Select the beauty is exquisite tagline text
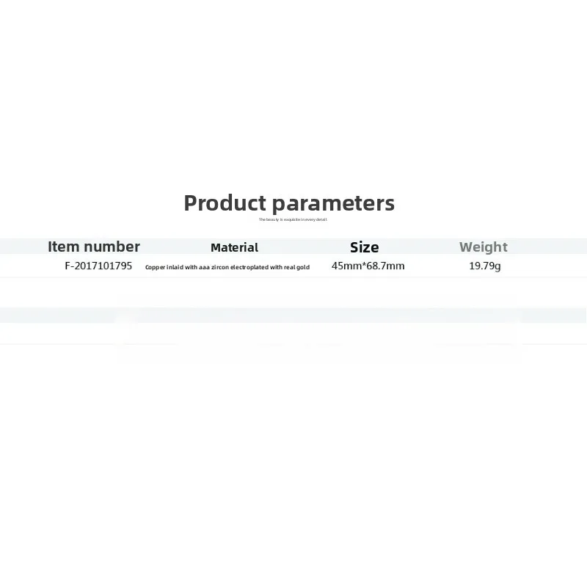Screen dimensions: 587x587 (x=293, y=219)
